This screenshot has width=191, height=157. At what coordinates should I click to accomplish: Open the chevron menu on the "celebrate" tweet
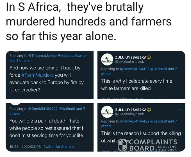pyautogui.click(x=180, y=57)
